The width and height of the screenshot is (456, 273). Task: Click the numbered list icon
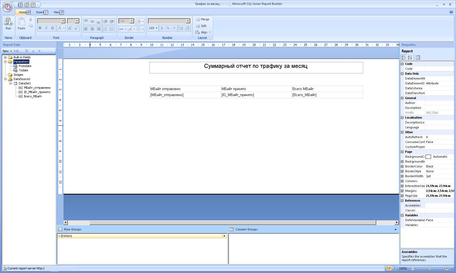coord(112,29)
